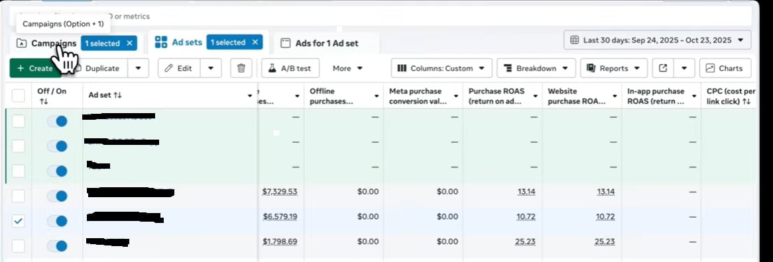Open Purchase ROAS column menu arrow
The image size is (773, 262).
pyautogui.click(x=536, y=96)
